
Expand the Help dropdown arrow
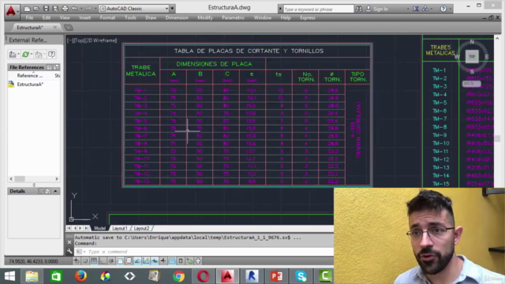pos(450,9)
